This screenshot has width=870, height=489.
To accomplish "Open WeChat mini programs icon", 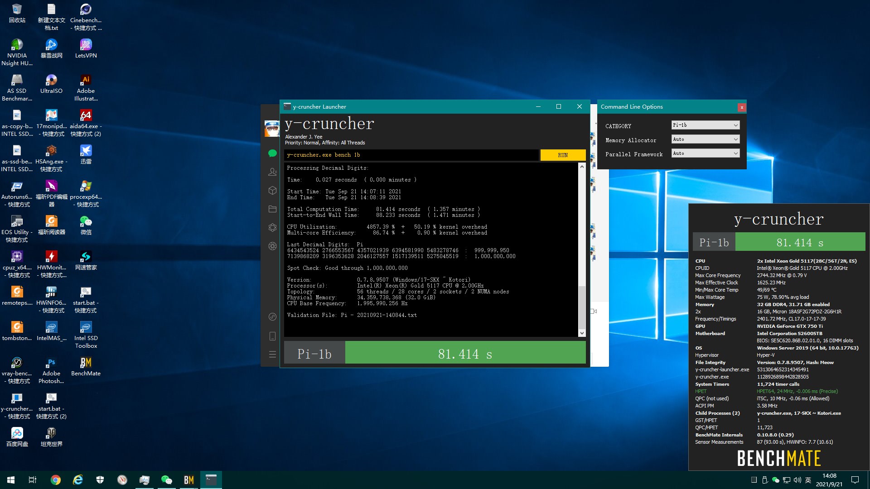I will coord(272,316).
